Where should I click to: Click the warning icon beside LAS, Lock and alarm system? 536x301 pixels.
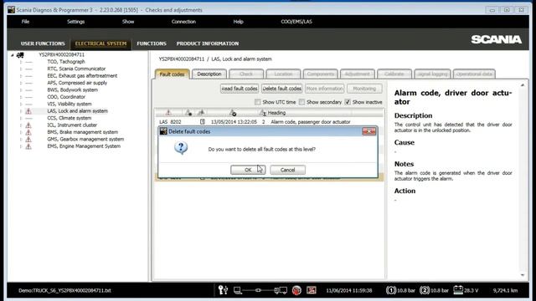click(28, 111)
